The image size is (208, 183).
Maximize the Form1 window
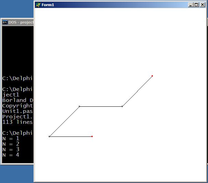(196, 5)
